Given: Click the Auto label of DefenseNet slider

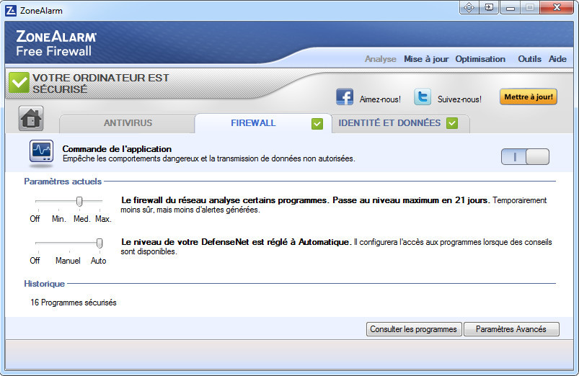Looking at the screenshot, I should (x=98, y=261).
